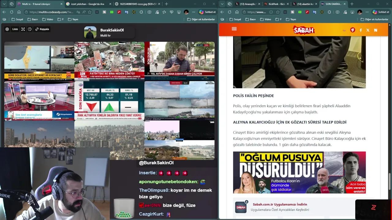The height and width of the screenshot is (220, 392).
Task: Open split screen icon in the left browser toolbar
Action: point(149,12)
